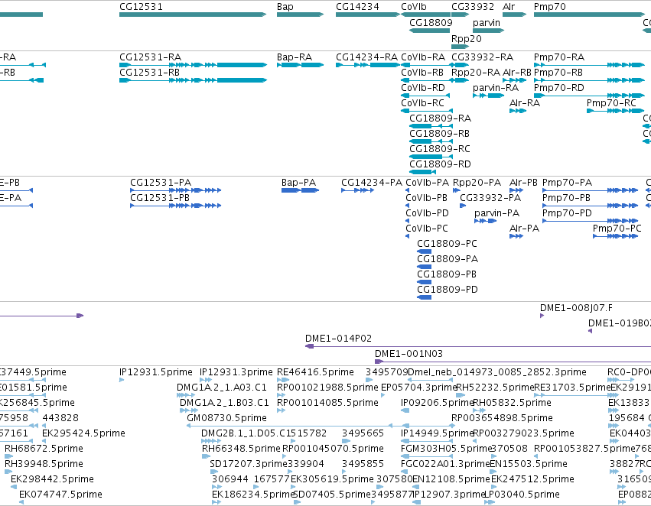Select protein CG12531-PB
Viewport: 651px width, 506px height.
[x=160, y=198]
